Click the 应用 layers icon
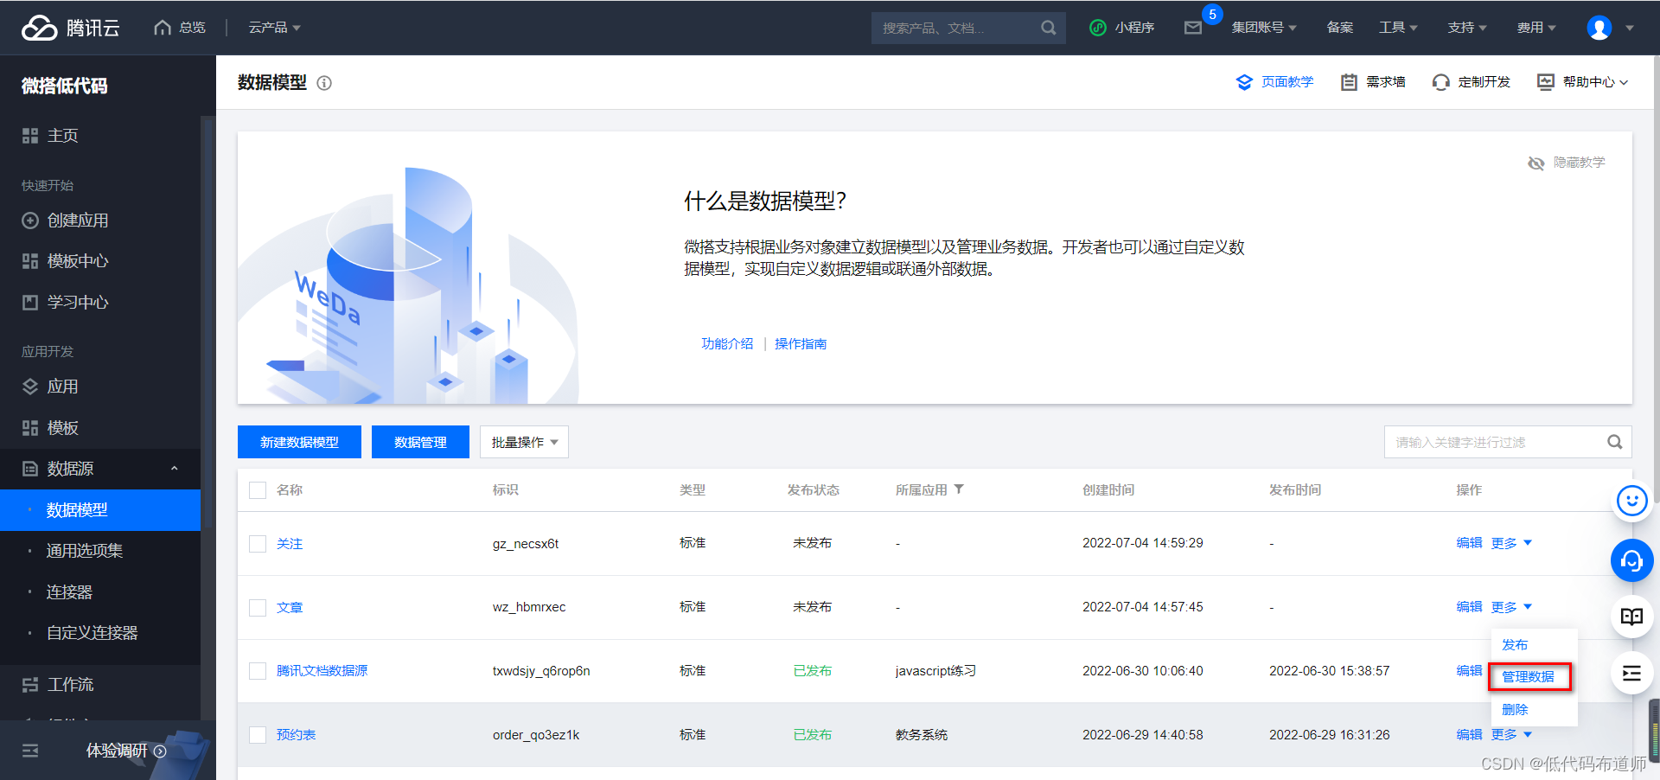Screen dimensions: 1660x780 [30, 387]
